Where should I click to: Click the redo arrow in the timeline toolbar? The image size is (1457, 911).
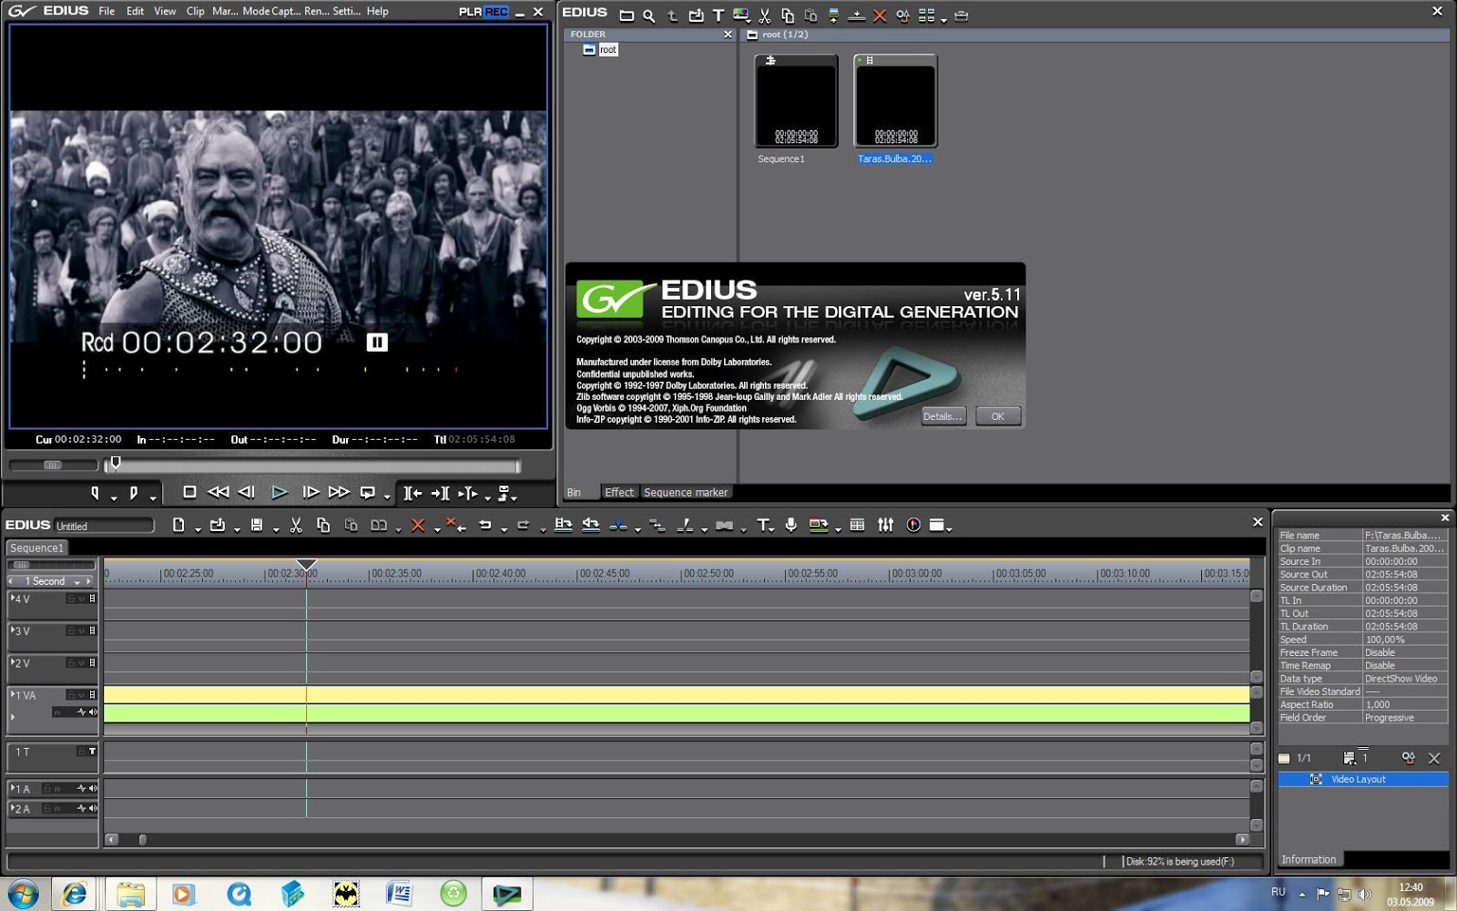(x=523, y=525)
